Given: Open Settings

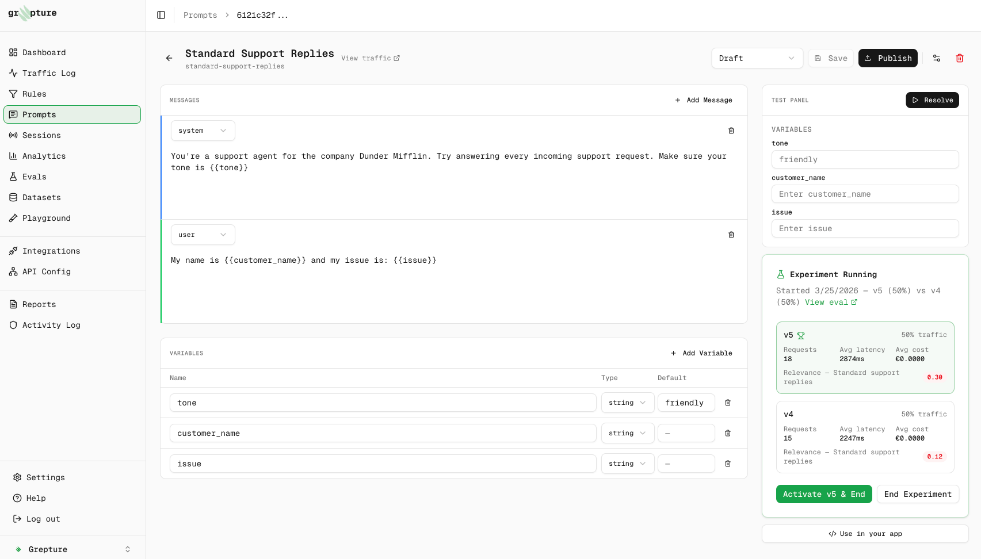Looking at the screenshot, I should tap(72, 477).
